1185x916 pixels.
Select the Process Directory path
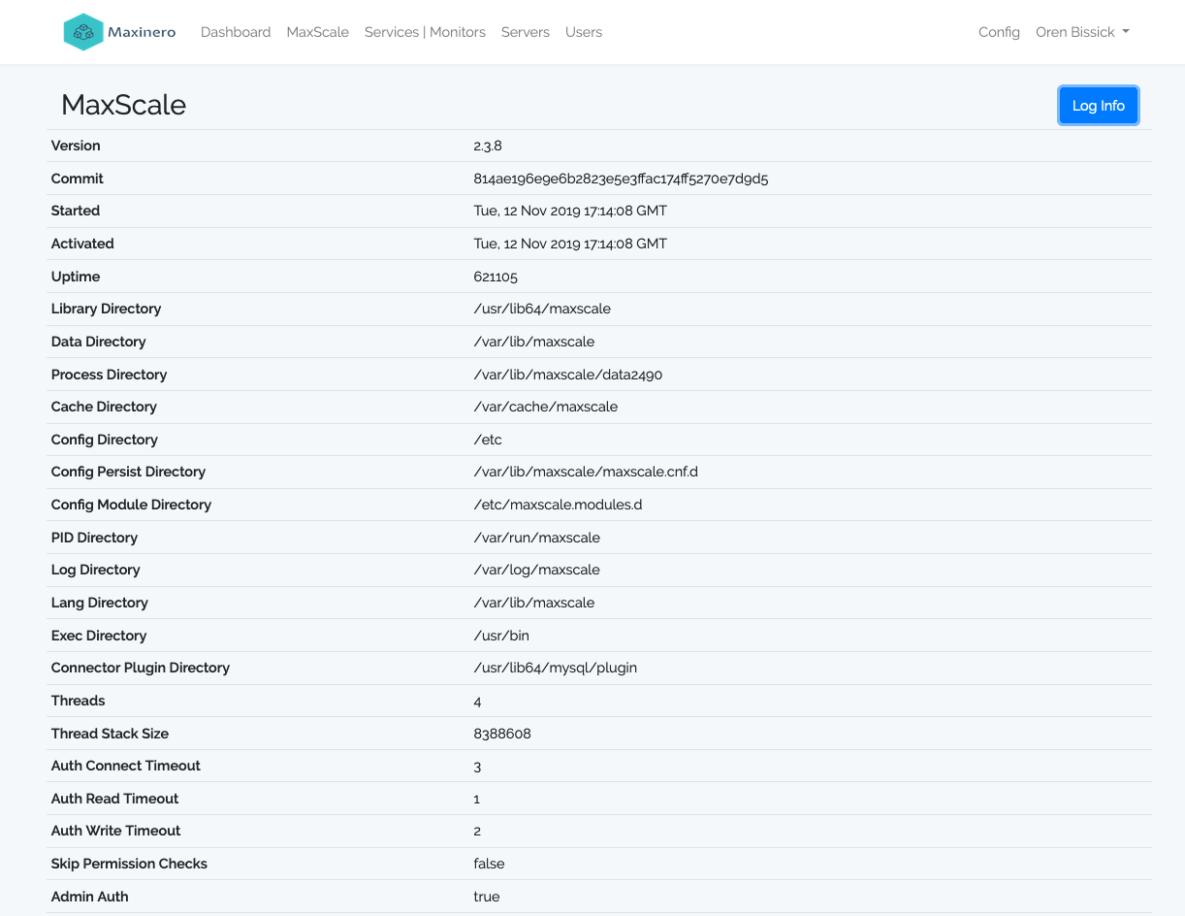coord(567,375)
